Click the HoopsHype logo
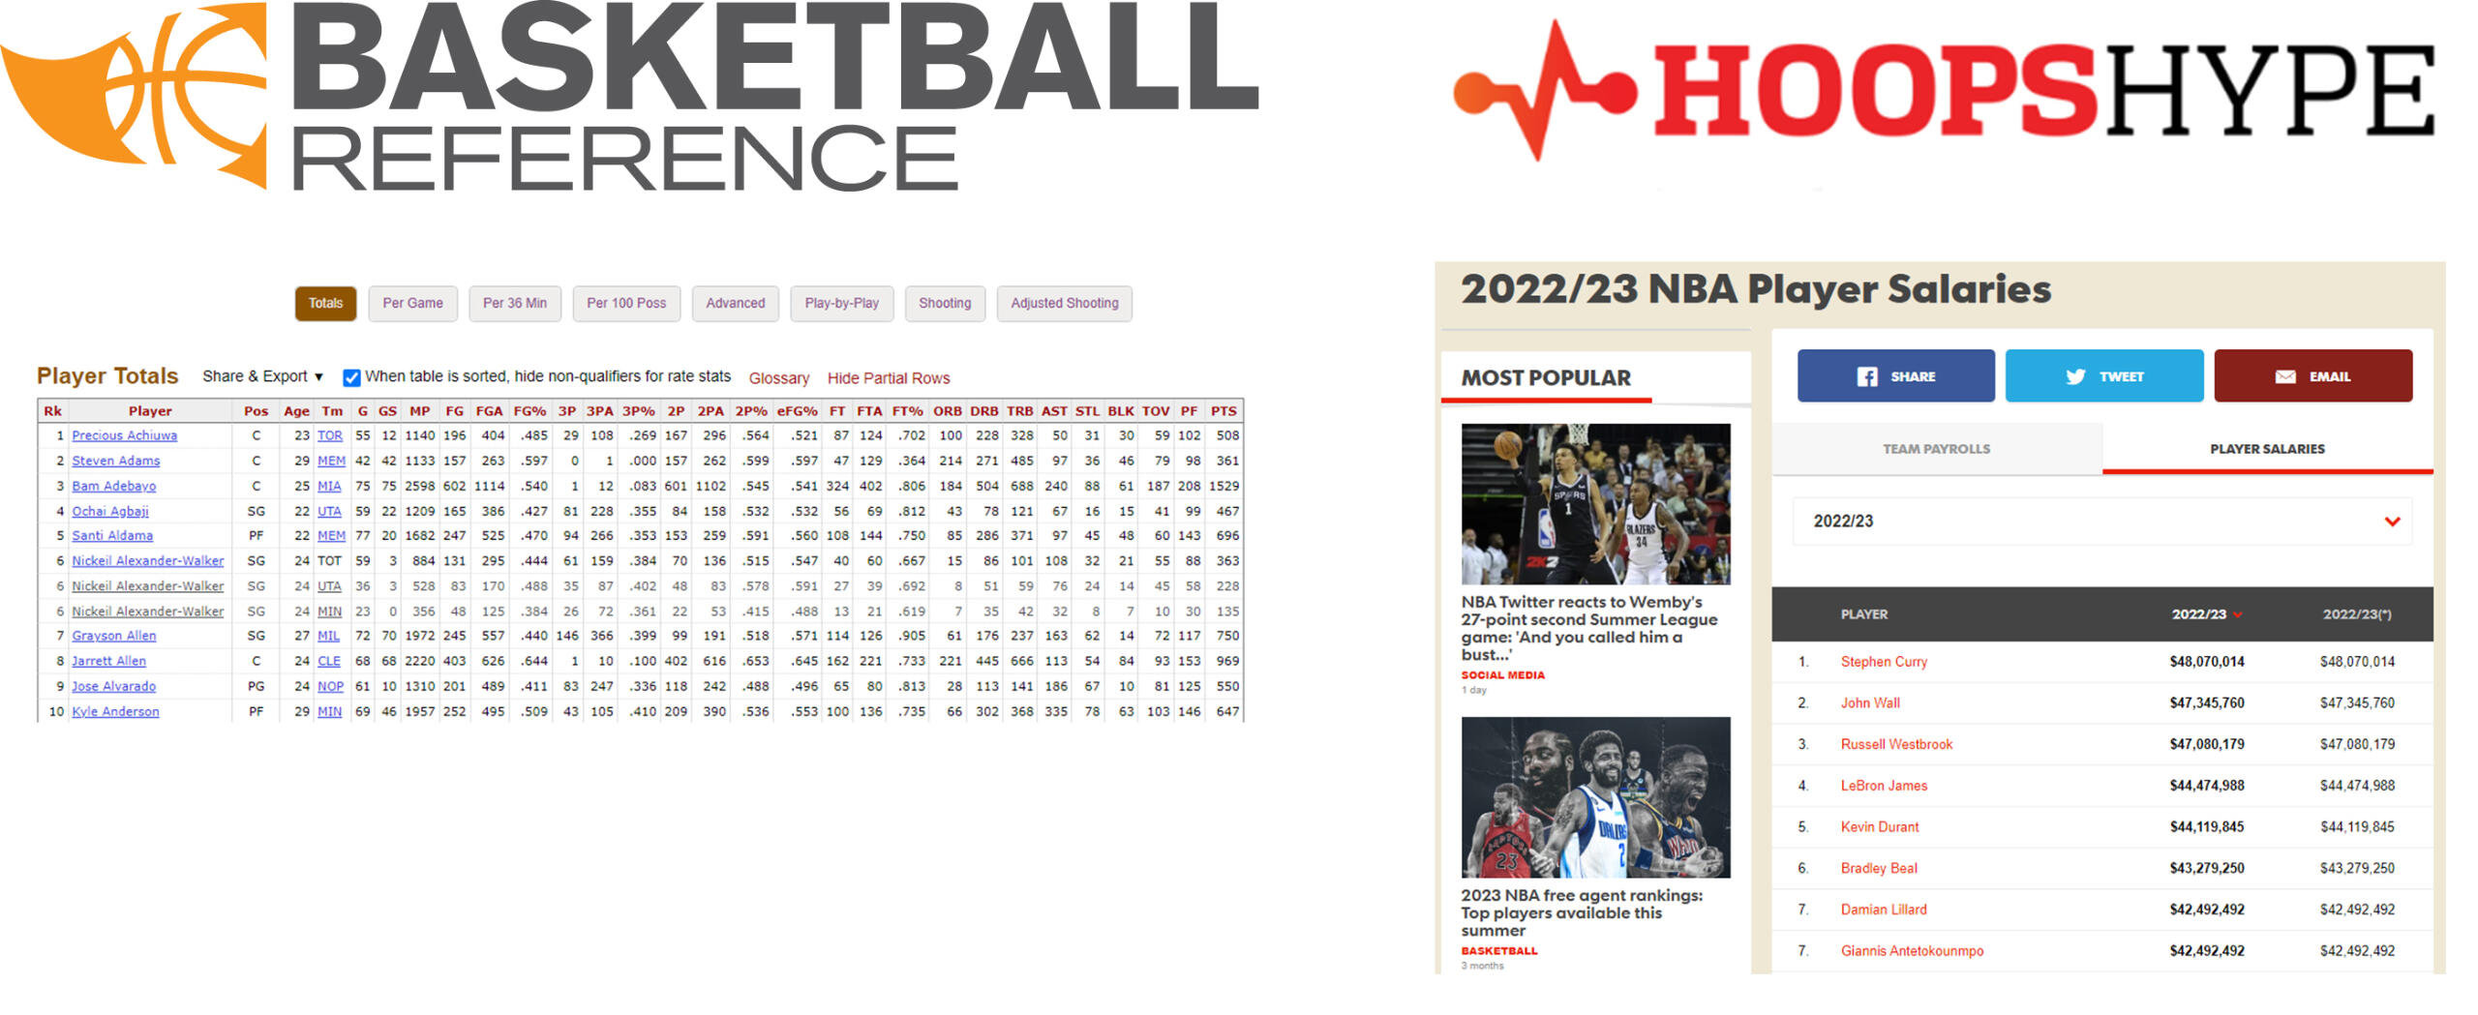The image size is (2478, 1015). tap(1946, 92)
